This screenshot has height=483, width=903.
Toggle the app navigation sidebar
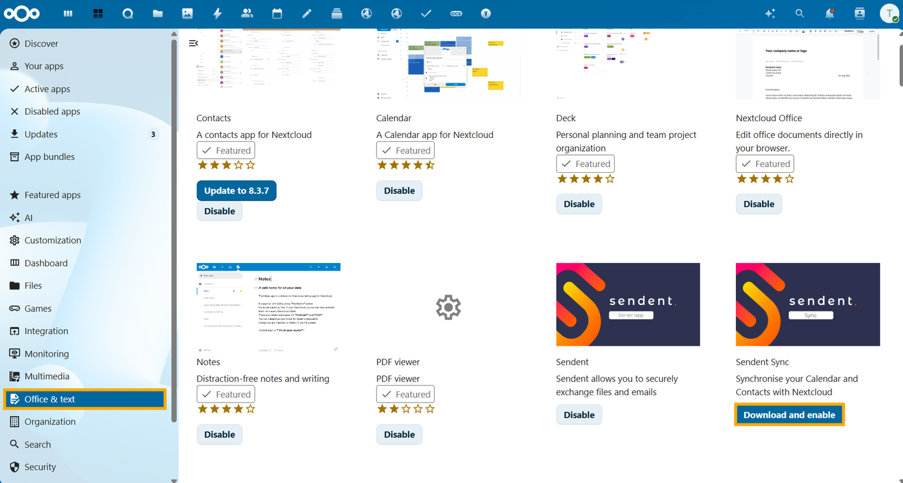193,43
